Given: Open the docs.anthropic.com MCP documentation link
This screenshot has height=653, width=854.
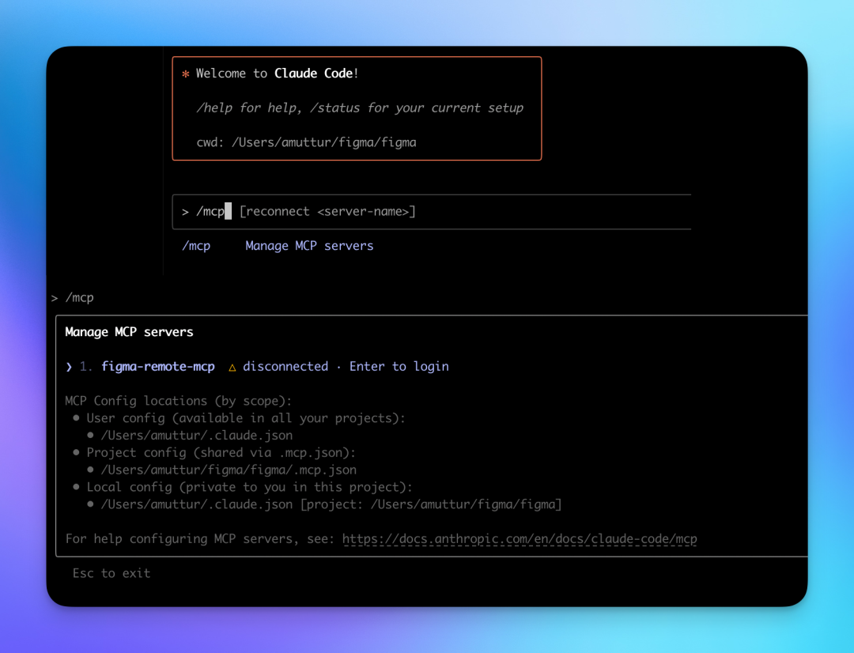Looking at the screenshot, I should (520, 538).
